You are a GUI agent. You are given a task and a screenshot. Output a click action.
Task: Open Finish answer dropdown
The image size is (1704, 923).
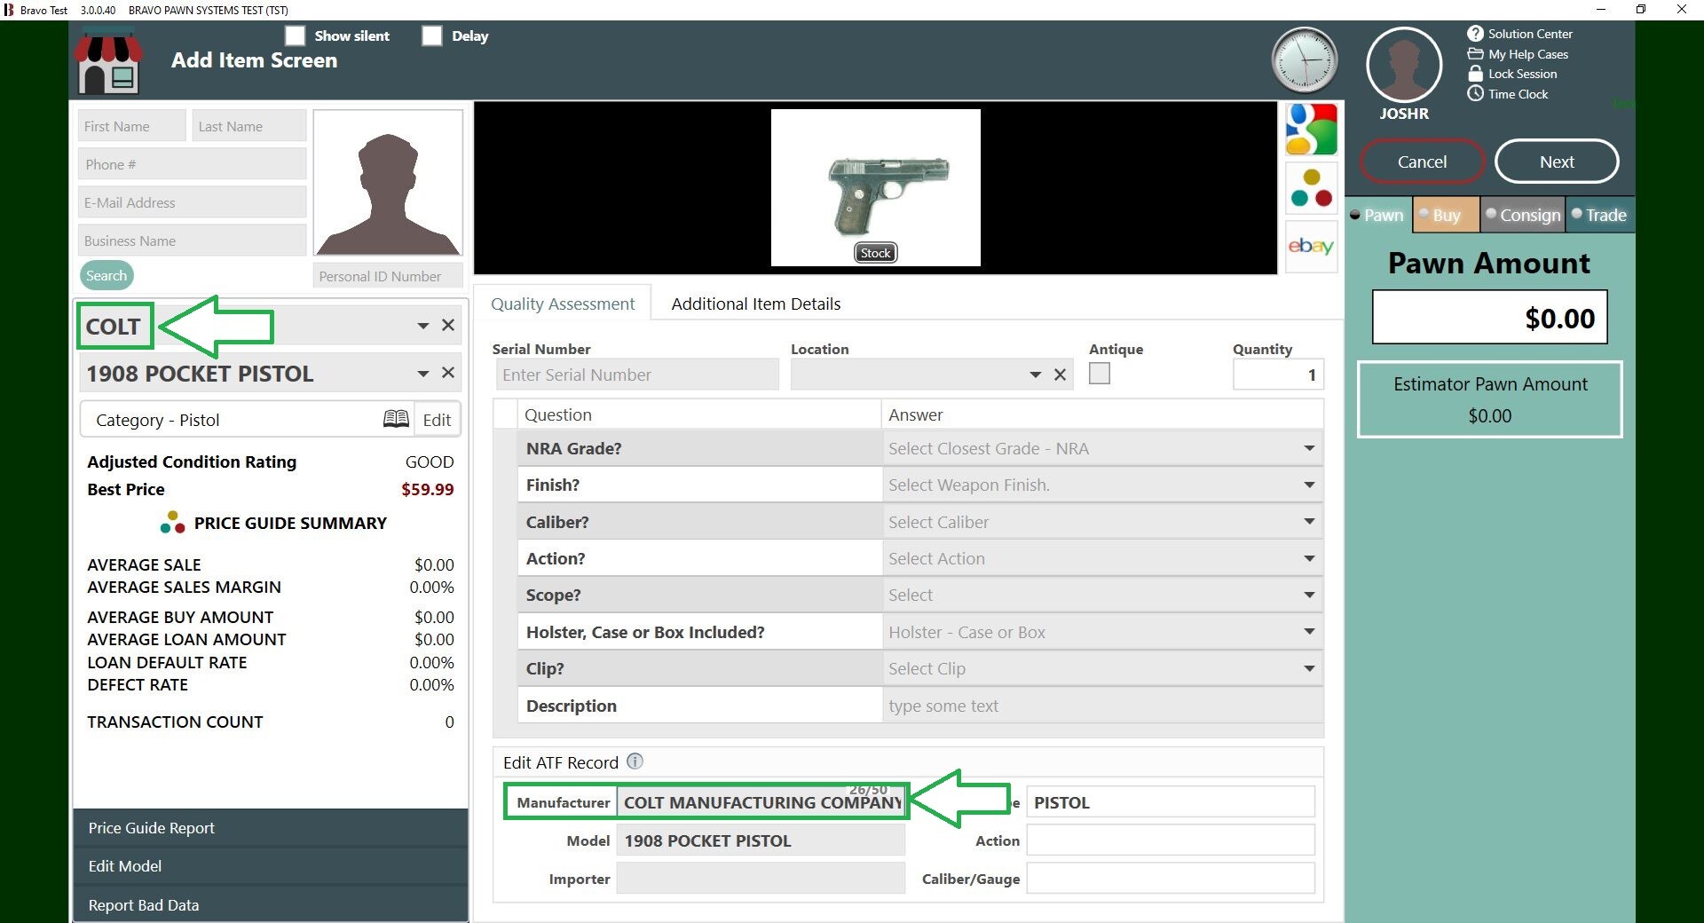(1309, 485)
